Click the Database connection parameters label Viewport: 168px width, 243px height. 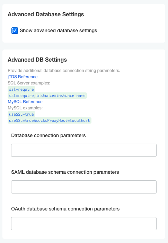(48, 135)
